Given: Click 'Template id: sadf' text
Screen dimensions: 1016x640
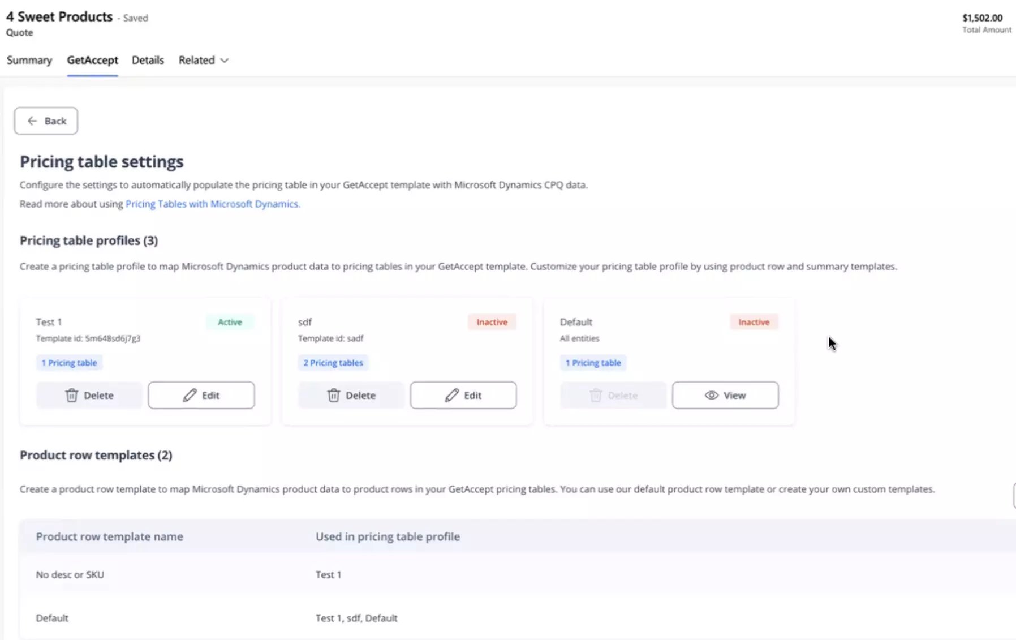Looking at the screenshot, I should pos(331,338).
